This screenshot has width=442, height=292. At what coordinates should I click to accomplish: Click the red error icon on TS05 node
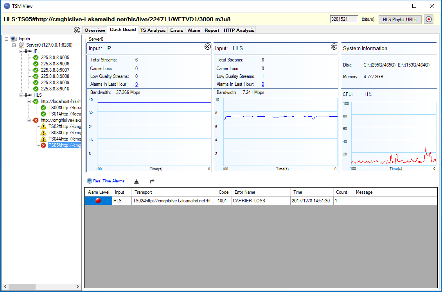pos(43,145)
